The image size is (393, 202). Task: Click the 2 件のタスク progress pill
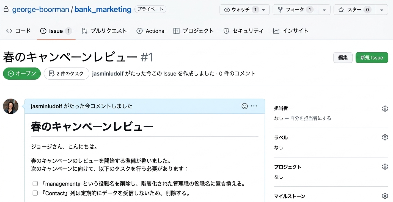(67, 74)
